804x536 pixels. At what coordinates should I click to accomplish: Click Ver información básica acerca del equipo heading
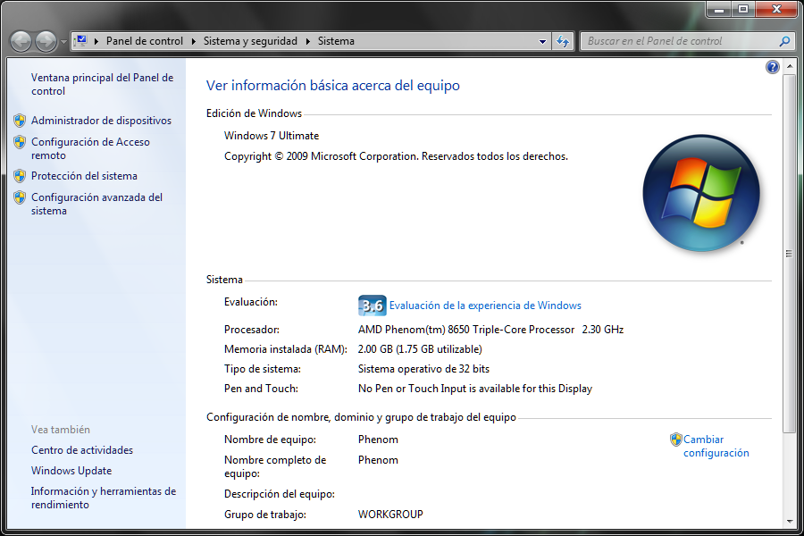(x=333, y=86)
